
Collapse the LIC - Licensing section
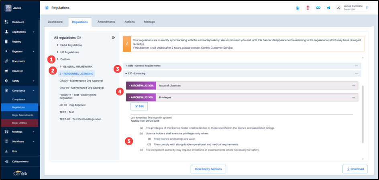pyautogui.click(x=126, y=74)
